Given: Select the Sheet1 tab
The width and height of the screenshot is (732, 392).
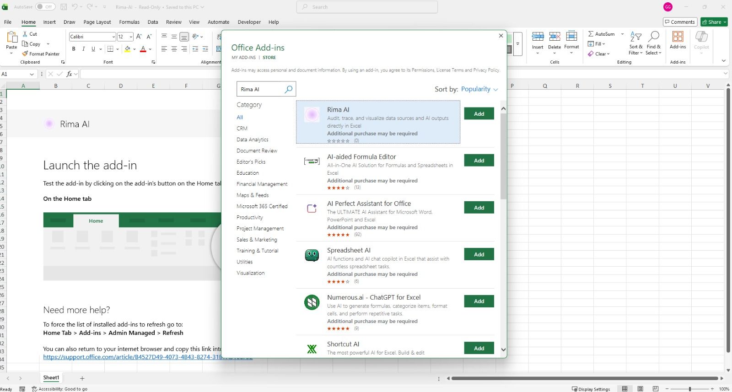Looking at the screenshot, I should coord(51,378).
